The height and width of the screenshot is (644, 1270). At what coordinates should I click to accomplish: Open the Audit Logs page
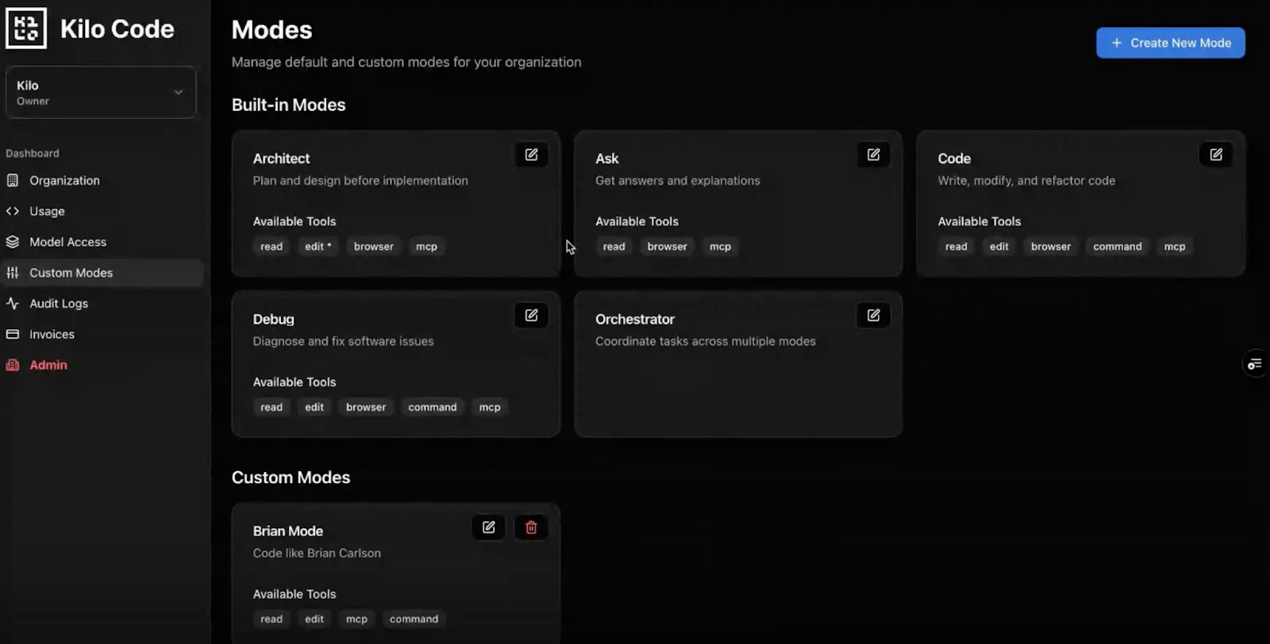click(101, 304)
